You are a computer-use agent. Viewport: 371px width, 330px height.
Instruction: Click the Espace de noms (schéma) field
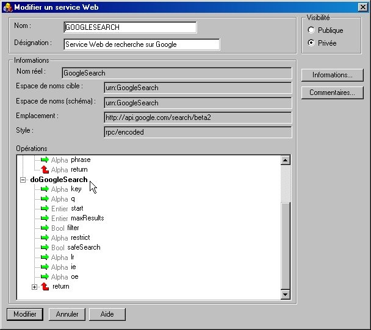point(198,103)
